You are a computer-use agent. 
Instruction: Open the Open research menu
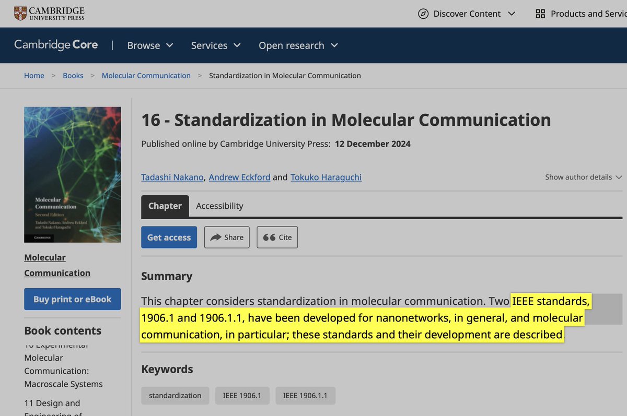[298, 45]
